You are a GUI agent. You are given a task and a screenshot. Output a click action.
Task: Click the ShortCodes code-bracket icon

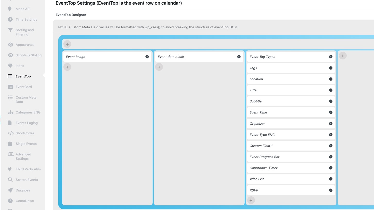pyautogui.click(x=11, y=133)
